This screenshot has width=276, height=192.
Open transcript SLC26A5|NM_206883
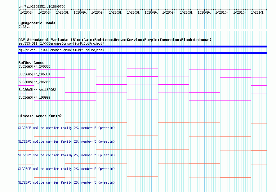[x=34, y=82]
